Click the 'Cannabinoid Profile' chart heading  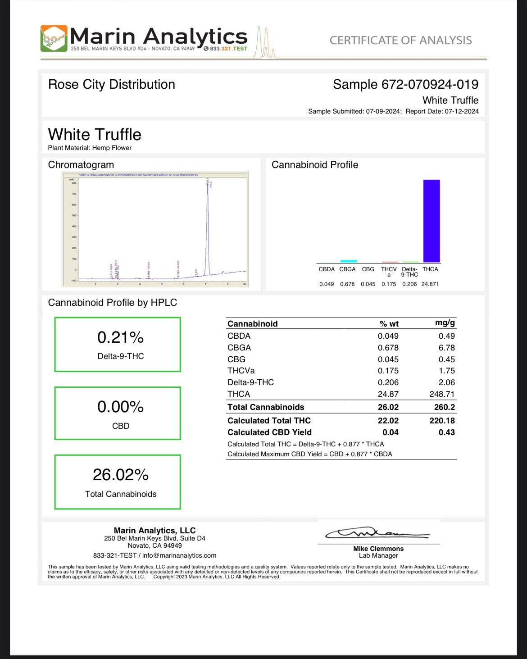[x=315, y=165]
